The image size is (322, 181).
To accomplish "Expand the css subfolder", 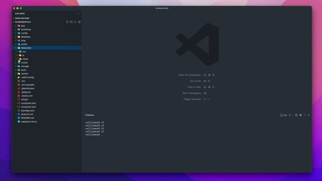I will [47, 51].
